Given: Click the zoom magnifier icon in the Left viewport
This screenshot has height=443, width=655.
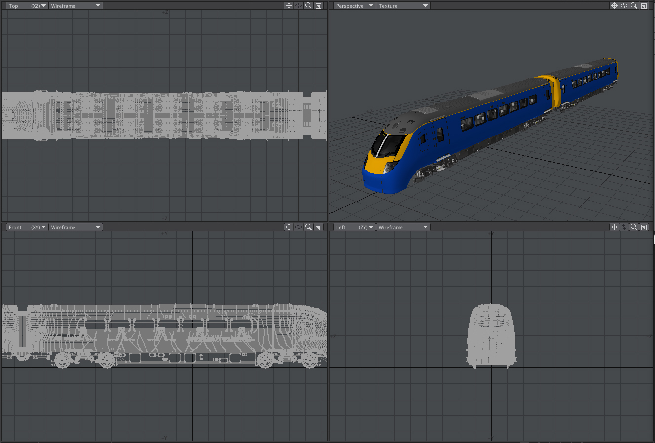Looking at the screenshot, I should pyautogui.click(x=634, y=227).
